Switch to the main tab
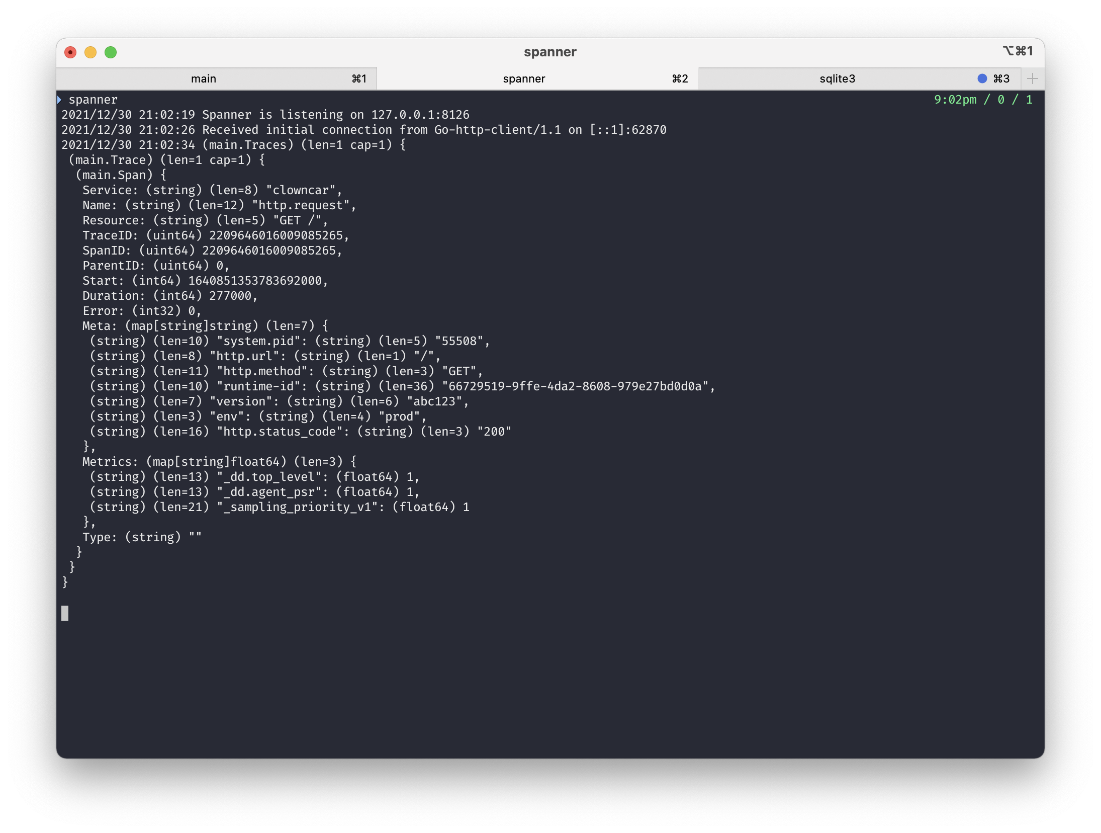The height and width of the screenshot is (833, 1101). point(204,78)
